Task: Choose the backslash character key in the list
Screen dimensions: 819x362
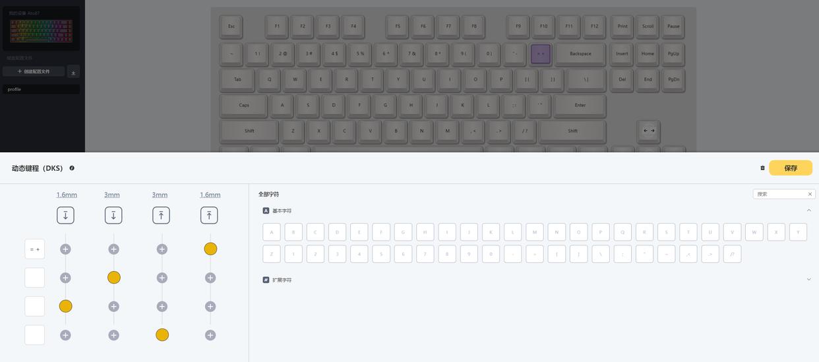Action: (601, 254)
